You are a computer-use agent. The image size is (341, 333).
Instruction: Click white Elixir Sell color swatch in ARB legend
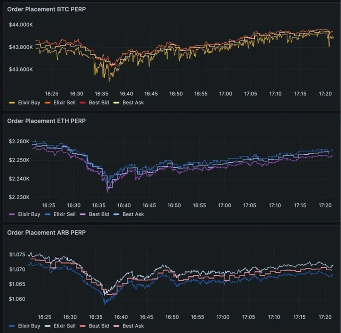tap(47, 326)
